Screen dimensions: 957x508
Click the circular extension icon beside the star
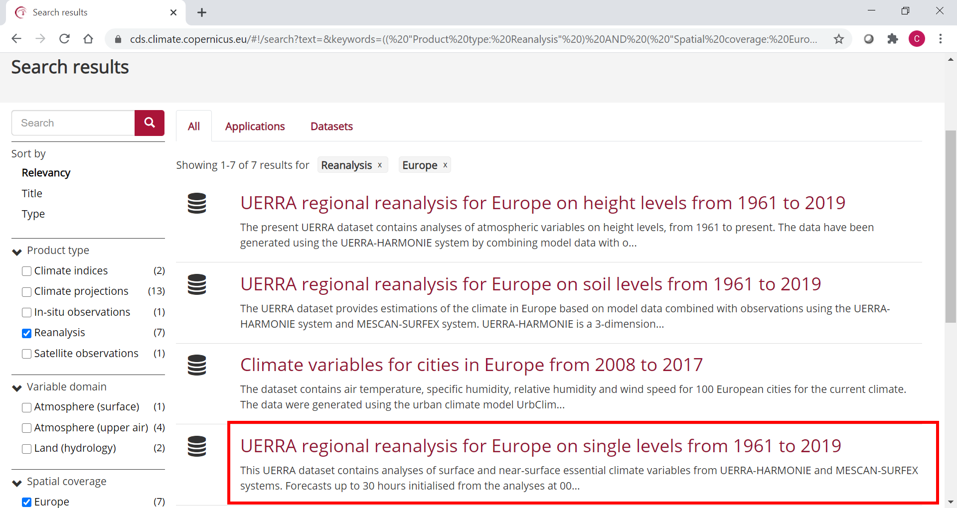(869, 39)
